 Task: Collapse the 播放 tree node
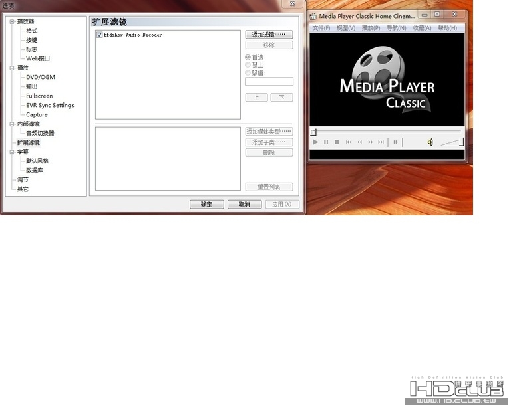pyautogui.click(x=12, y=68)
